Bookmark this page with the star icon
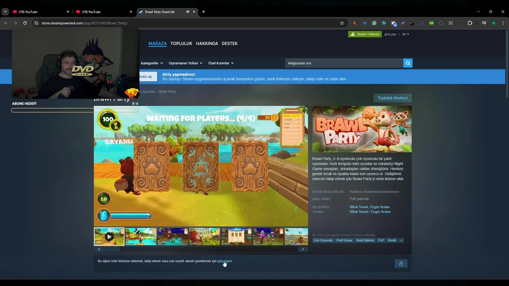Screen dimensions: 509x286 (342, 23)
